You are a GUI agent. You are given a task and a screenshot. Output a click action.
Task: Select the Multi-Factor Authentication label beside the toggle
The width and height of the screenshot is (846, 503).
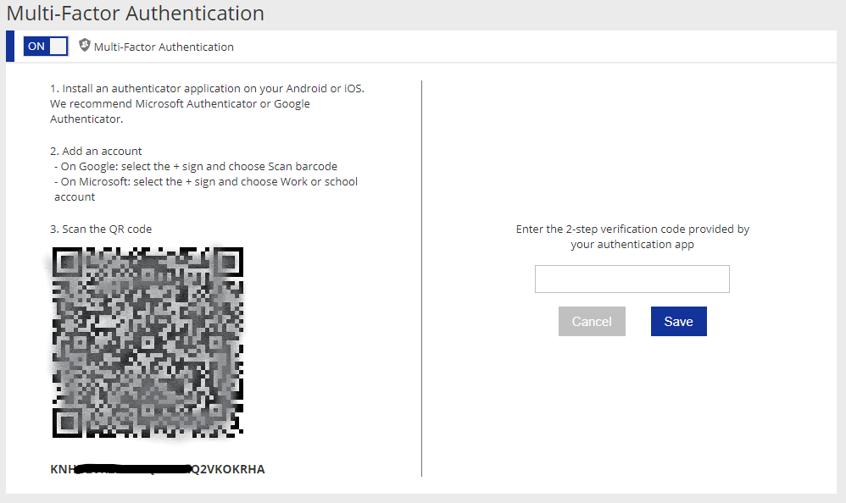pyautogui.click(x=164, y=47)
